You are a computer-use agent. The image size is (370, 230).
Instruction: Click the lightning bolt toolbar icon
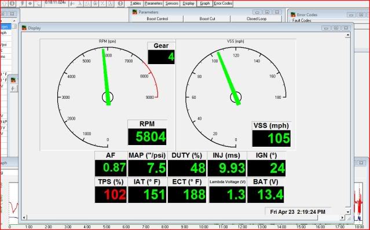(23, 3)
